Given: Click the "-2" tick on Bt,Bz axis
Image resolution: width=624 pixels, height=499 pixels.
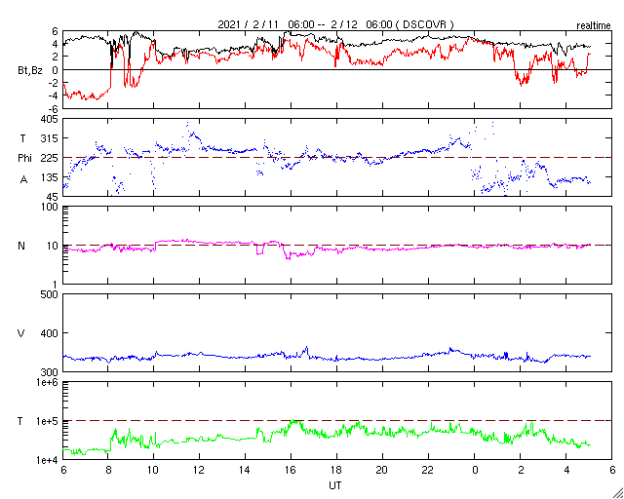Looking at the screenshot, I should point(54,83).
